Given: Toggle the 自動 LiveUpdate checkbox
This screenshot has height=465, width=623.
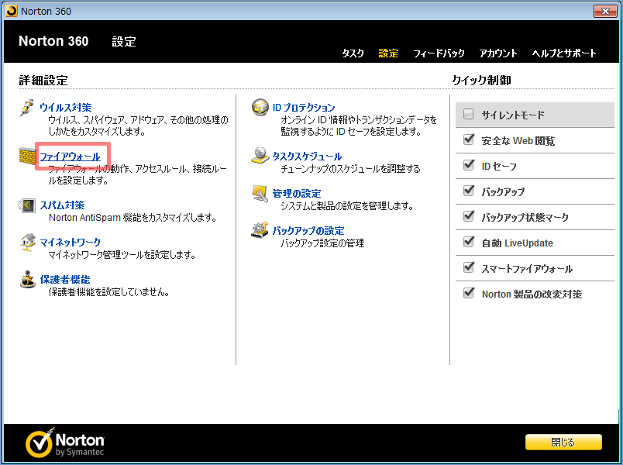Looking at the screenshot, I should [x=469, y=242].
